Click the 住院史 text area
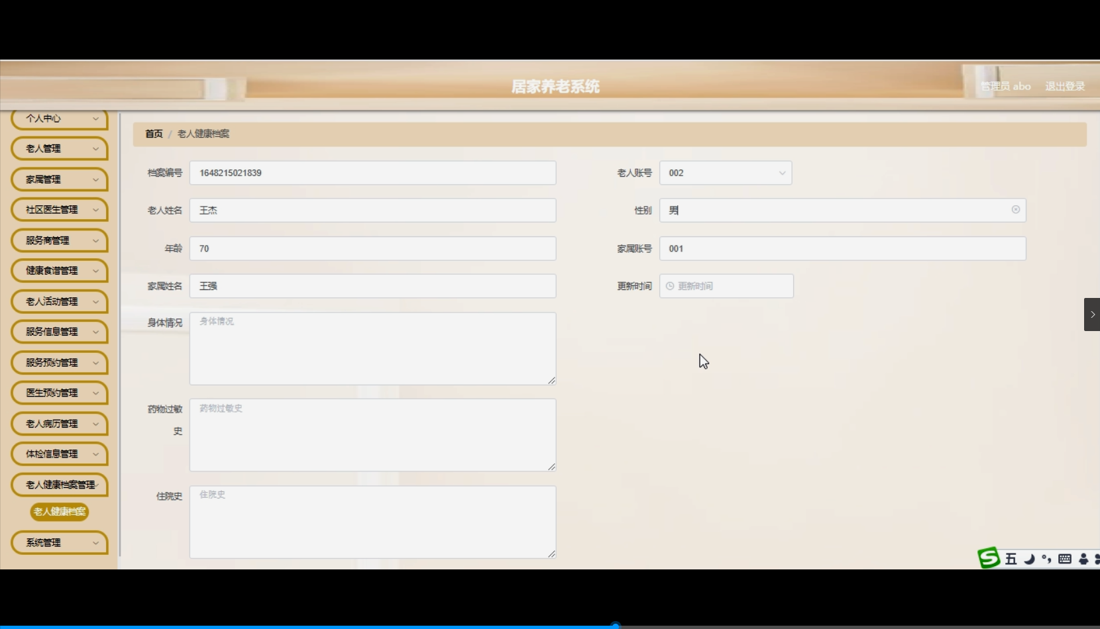Viewport: 1100px width, 629px height. [372, 522]
